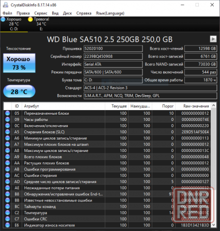Click status circle for Максимум циклов запись/стирание
220x231 pixels.
[x=7, y=150]
